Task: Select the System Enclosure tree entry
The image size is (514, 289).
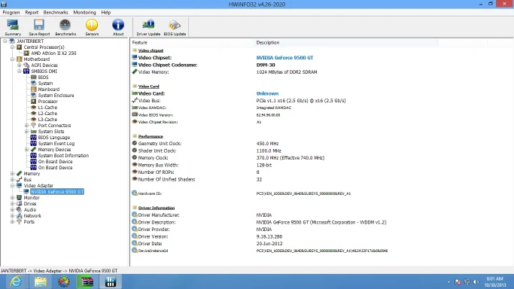Action: tap(56, 96)
